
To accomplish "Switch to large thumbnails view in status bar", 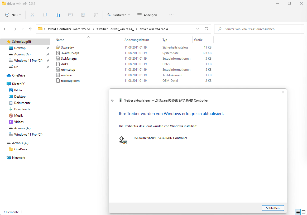I will (304, 212).
